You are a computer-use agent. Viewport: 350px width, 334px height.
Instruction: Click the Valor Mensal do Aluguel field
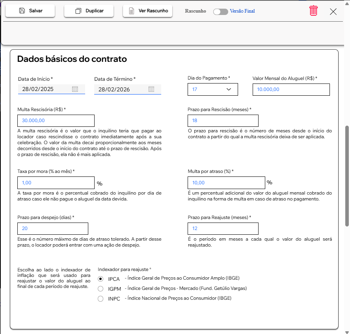tap(291, 89)
